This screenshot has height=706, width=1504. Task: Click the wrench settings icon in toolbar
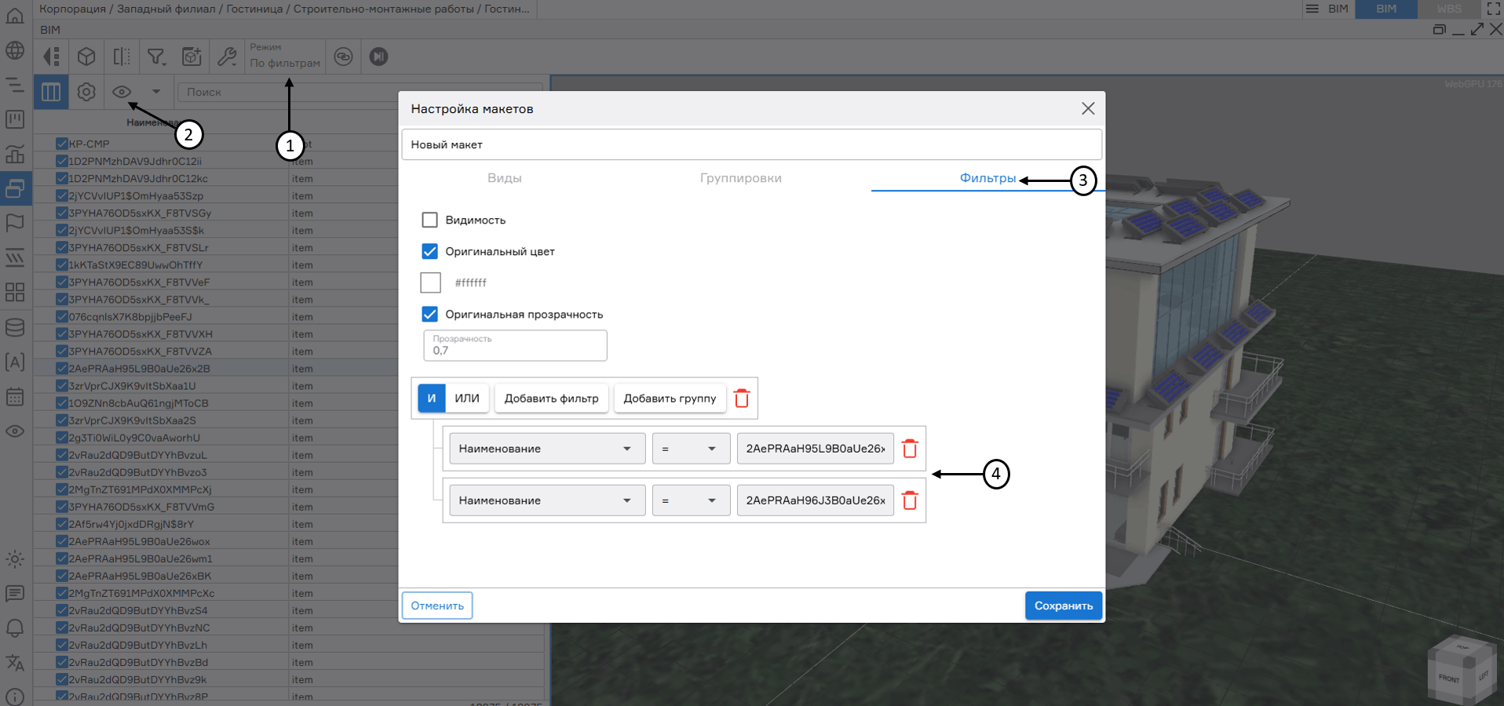pyautogui.click(x=227, y=56)
